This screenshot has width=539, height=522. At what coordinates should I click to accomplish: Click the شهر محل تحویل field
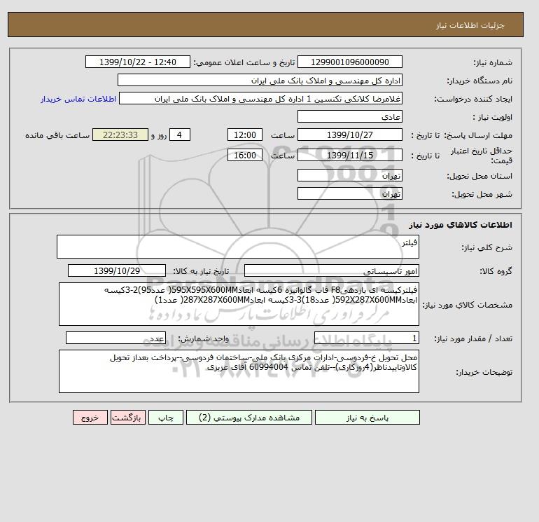(x=349, y=193)
